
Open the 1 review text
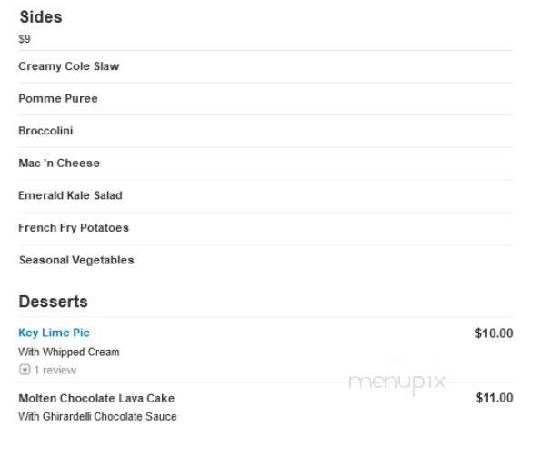point(55,370)
